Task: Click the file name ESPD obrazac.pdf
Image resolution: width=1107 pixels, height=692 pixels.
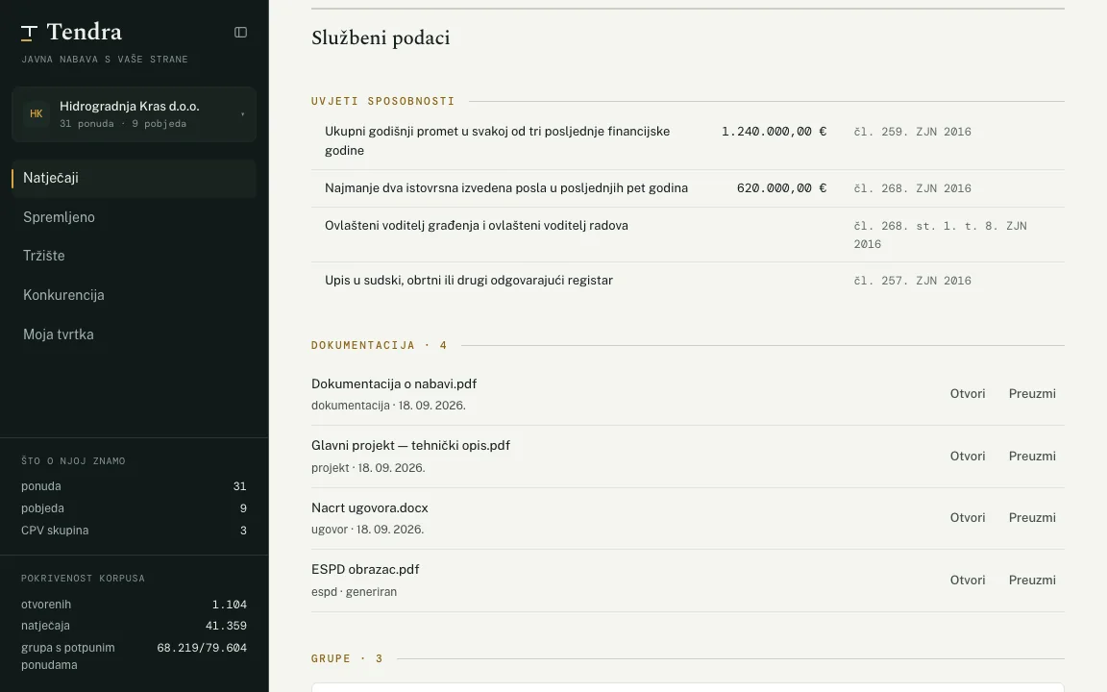Action: pyautogui.click(x=365, y=569)
